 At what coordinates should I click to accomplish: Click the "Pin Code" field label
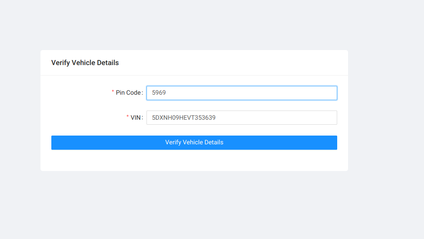click(129, 93)
